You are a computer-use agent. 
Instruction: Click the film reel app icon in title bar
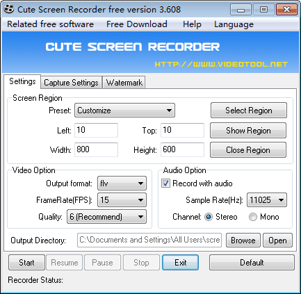click(x=9, y=10)
